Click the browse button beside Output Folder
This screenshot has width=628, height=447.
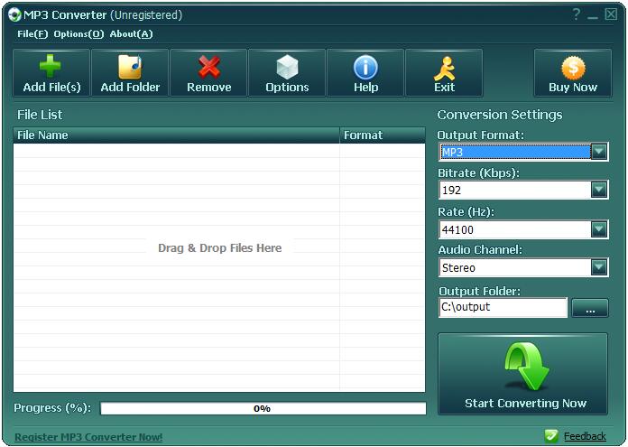pyautogui.click(x=590, y=309)
